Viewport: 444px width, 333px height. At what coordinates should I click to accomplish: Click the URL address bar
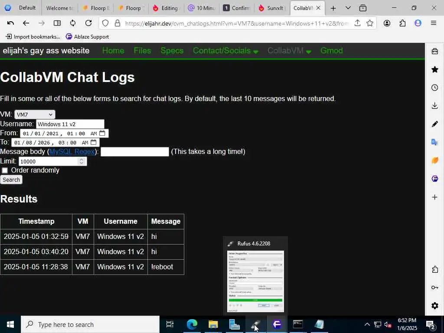click(x=237, y=23)
